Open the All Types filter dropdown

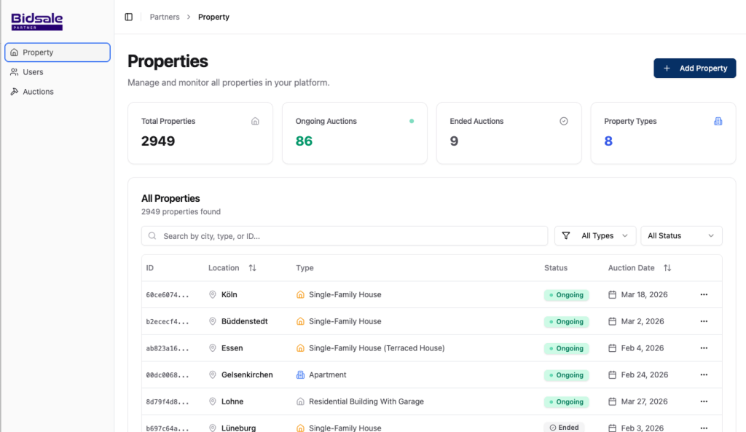(595, 236)
